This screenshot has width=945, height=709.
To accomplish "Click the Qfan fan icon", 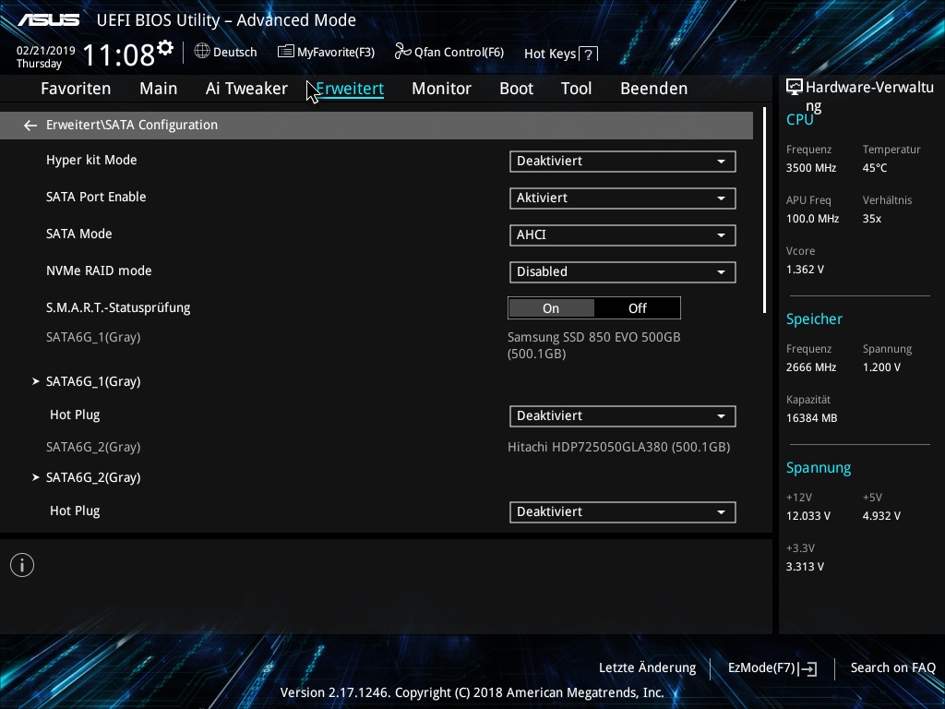I will coord(402,52).
